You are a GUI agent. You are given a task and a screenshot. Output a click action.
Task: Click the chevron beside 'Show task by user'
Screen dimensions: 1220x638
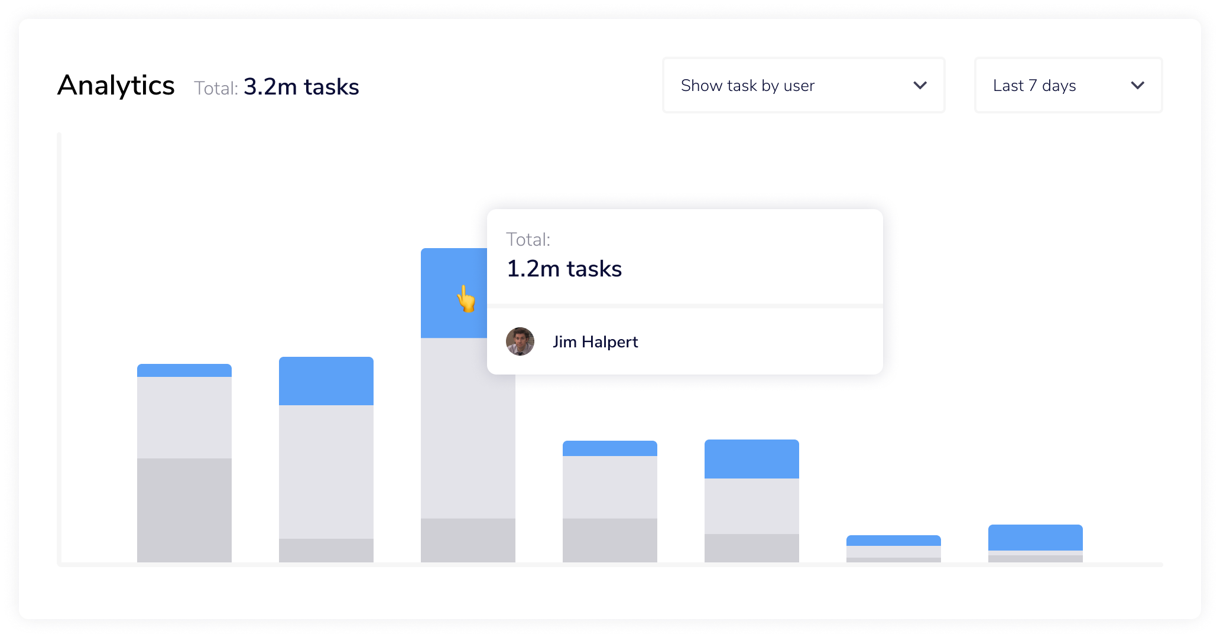pos(920,86)
